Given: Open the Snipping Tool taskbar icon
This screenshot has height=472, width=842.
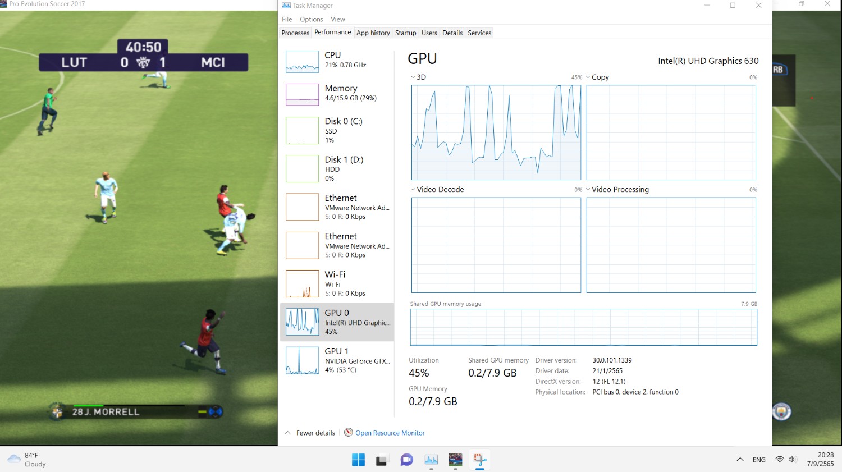Looking at the screenshot, I should [480, 460].
